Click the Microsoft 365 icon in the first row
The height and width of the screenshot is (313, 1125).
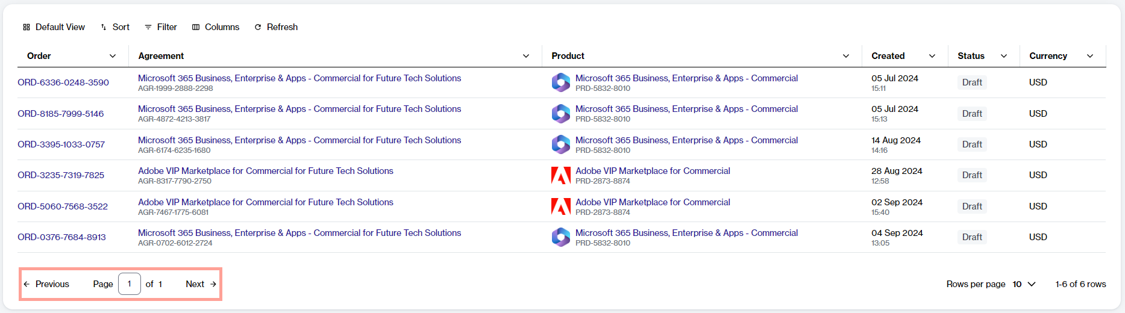pos(560,82)
